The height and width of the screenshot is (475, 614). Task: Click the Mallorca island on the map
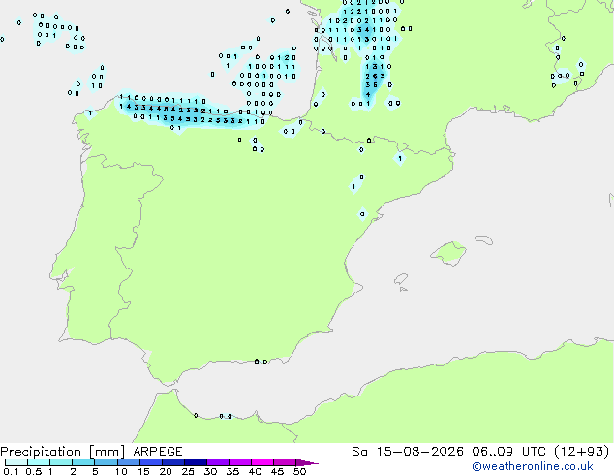[x=448, y=253]
